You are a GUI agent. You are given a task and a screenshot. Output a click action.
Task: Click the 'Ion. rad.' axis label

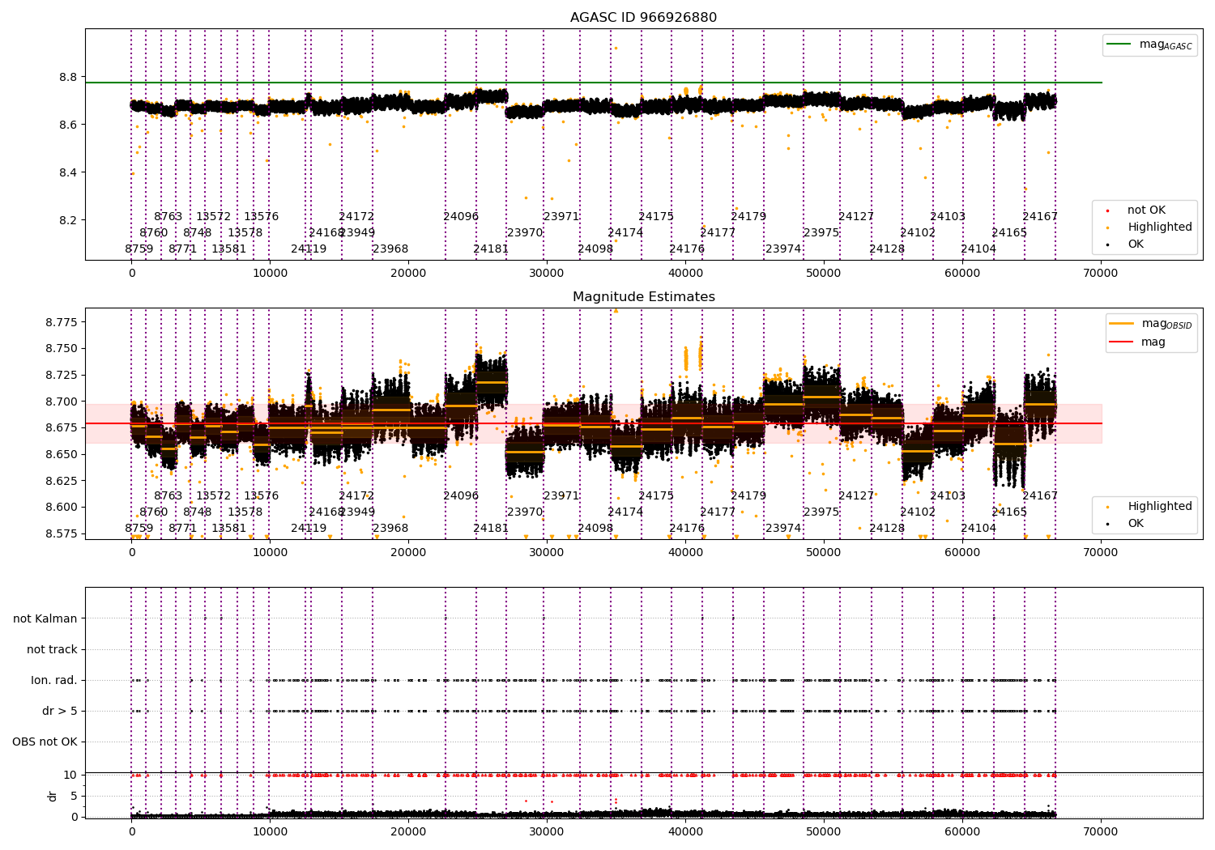[54, 680]
